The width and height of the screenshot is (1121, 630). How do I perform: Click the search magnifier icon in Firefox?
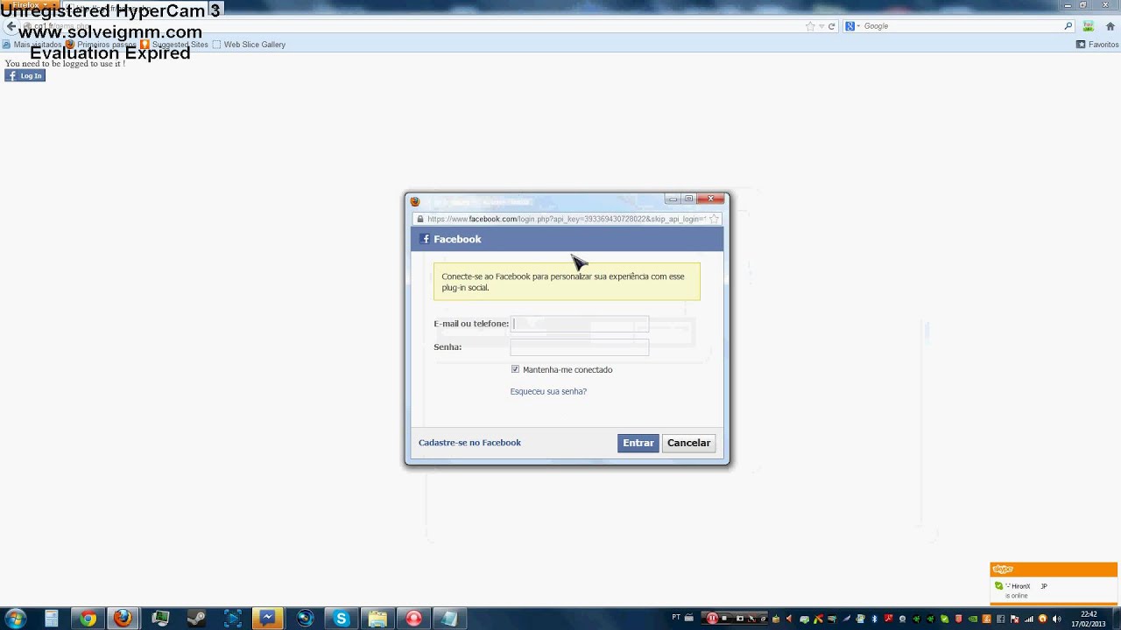click(1068, 26)
